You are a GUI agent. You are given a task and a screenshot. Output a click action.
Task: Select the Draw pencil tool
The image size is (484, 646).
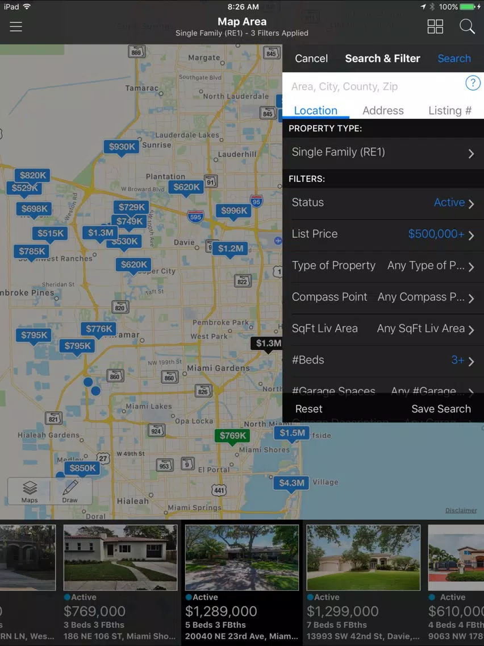[x=70, y=491]
